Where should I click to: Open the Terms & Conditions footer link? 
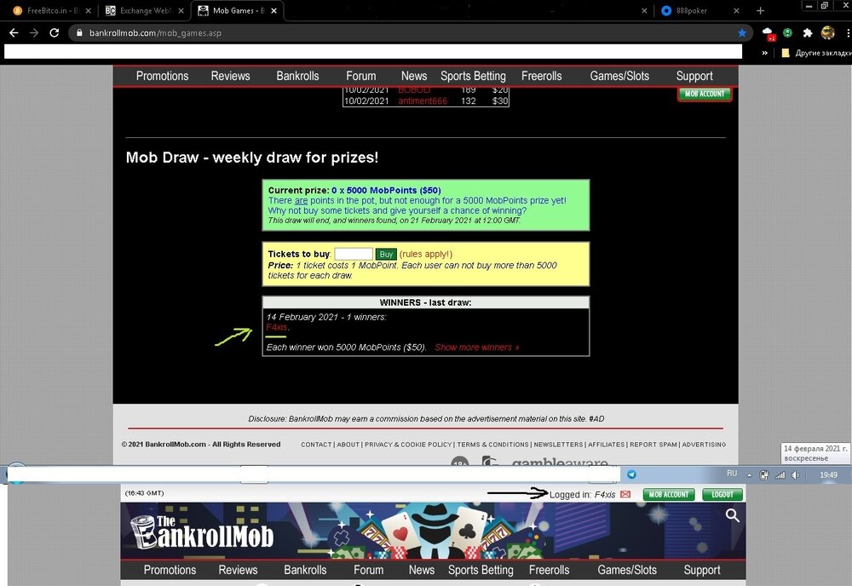[x=492, y=445]
